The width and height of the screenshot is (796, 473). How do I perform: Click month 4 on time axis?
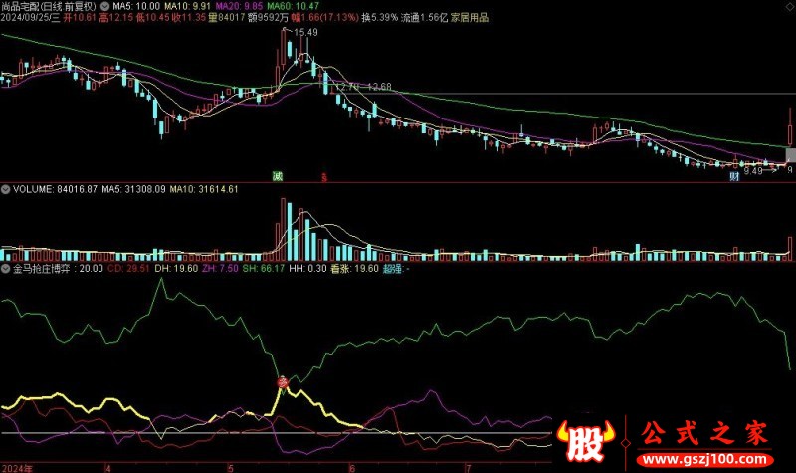click(x=108, y=468)
